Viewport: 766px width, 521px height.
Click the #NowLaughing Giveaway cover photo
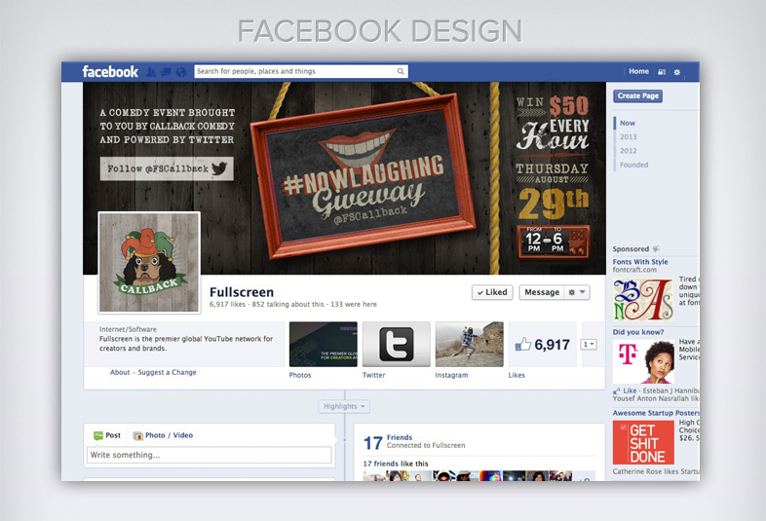(344, 178)
